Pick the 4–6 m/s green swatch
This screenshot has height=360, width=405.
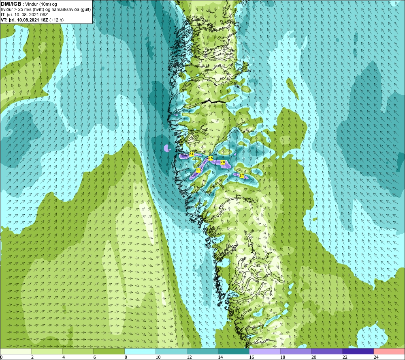[78, 351]
